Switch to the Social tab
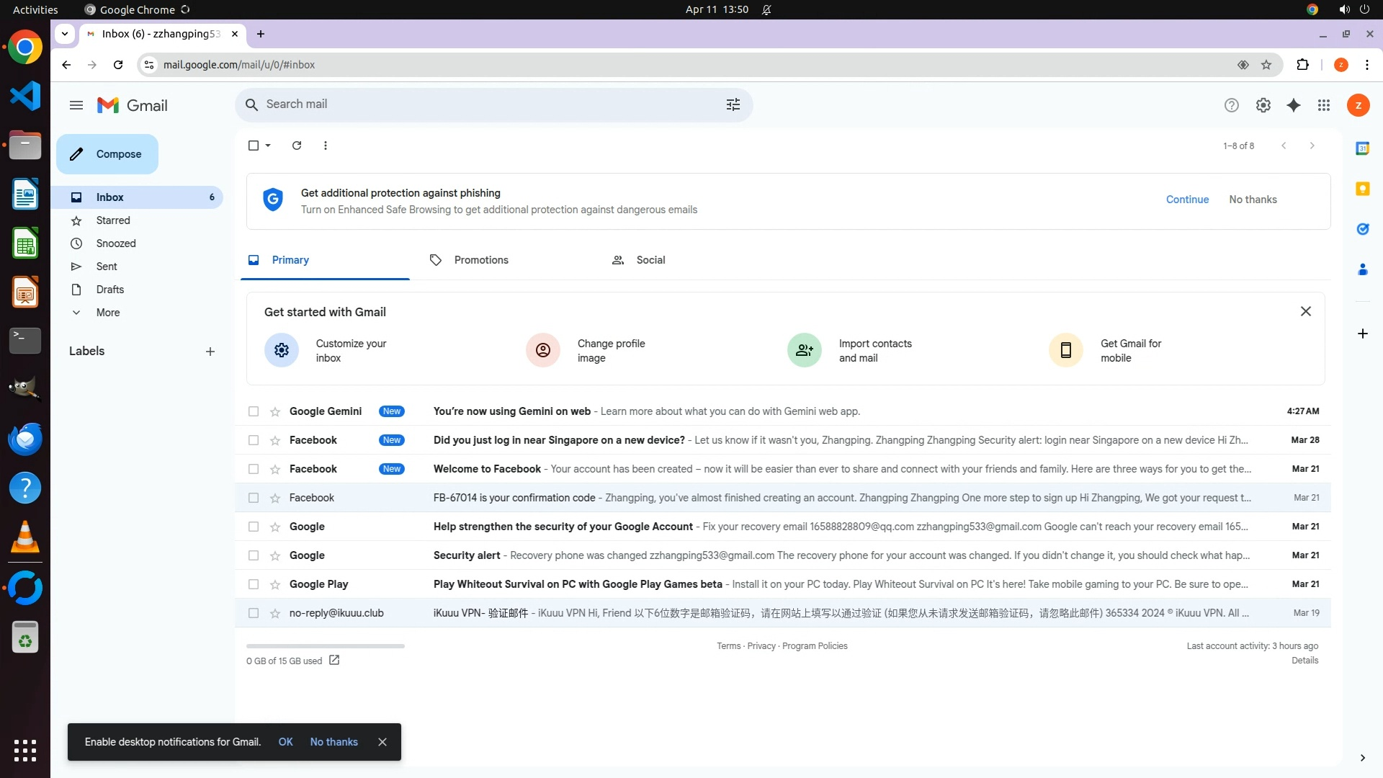The width and height of the screenshot is (1383, 778). [650, 260]
